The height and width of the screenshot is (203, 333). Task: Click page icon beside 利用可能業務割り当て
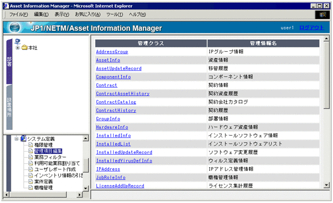31,163
